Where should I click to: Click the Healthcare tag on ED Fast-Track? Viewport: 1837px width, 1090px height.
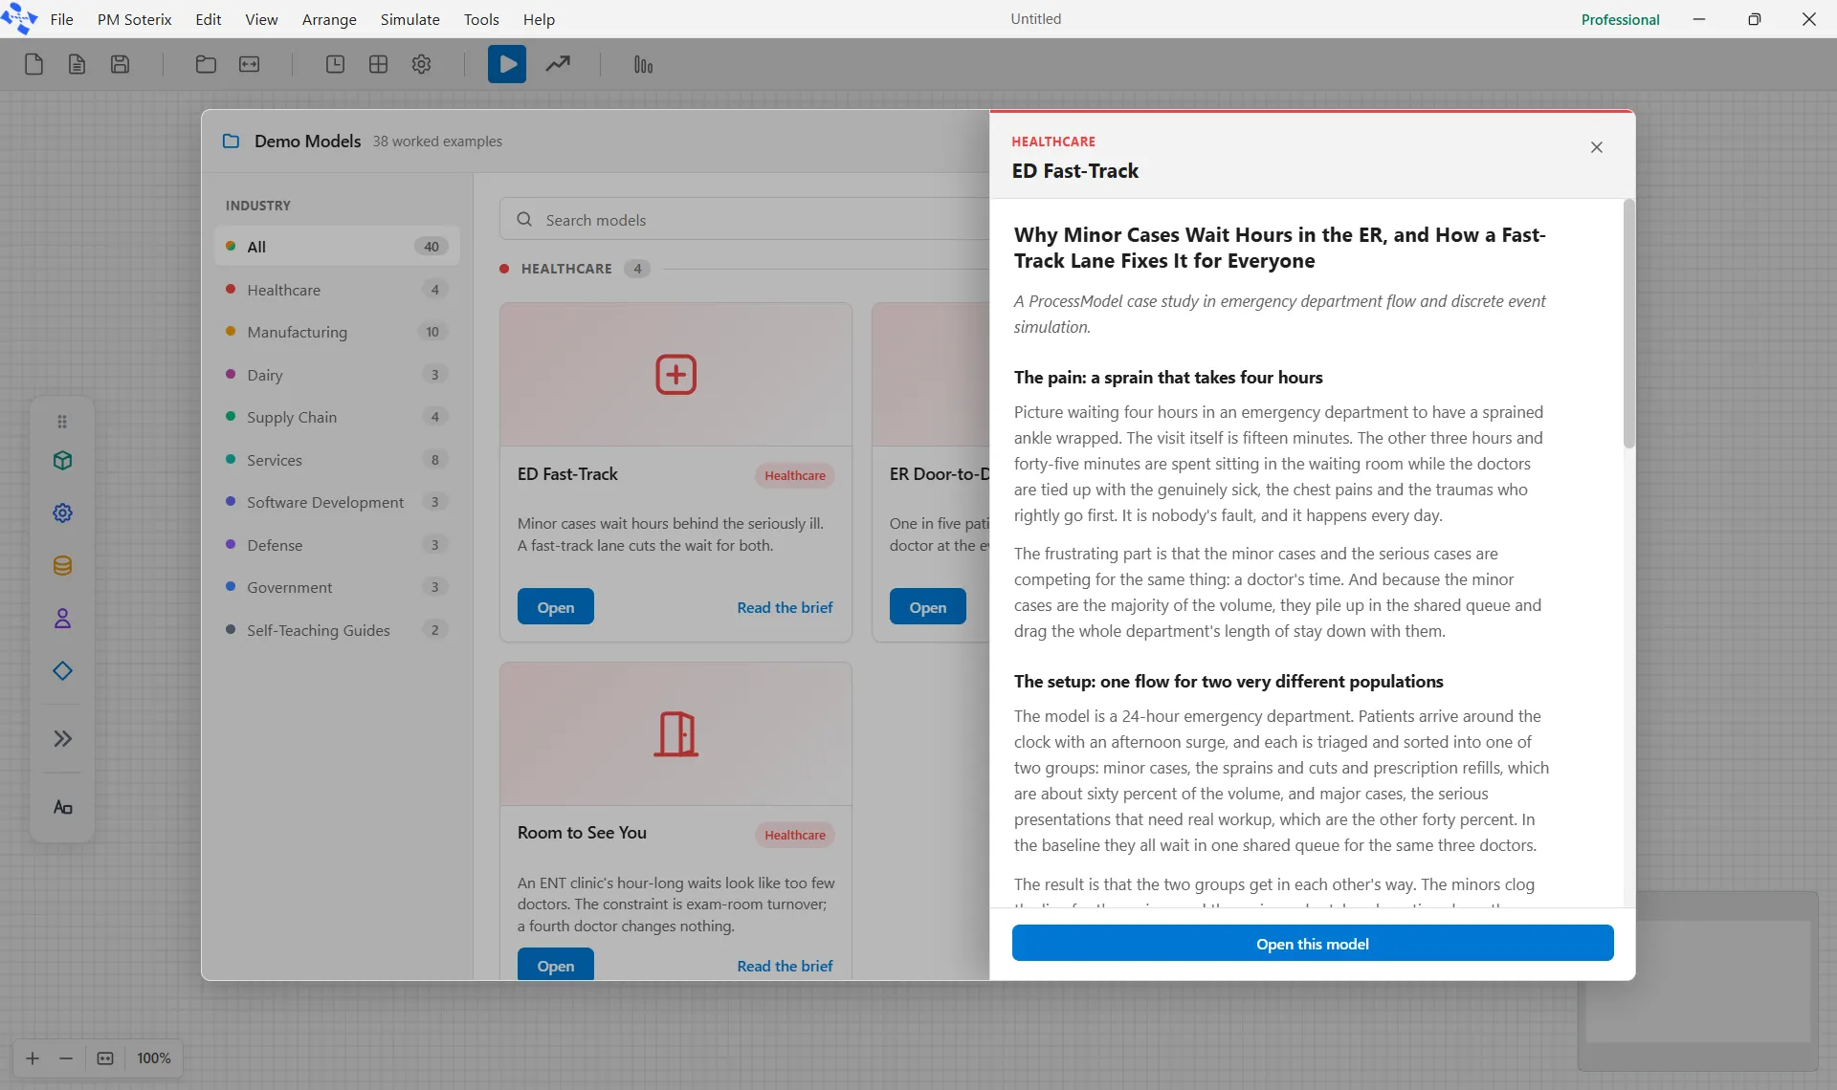[x=794, y=475]
